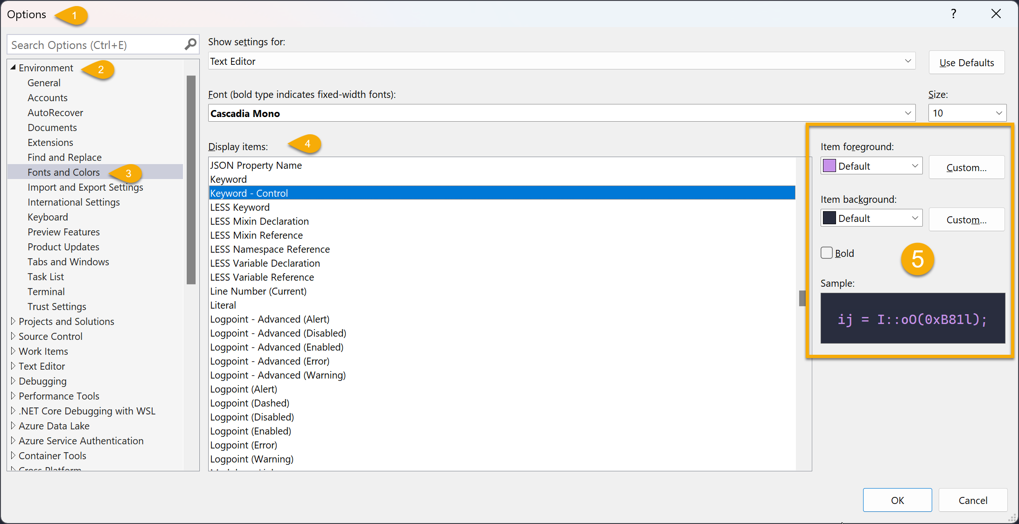Screen dimensions: 1019x524
Task: Click the Use Defaults button
Action: (966, 62)
